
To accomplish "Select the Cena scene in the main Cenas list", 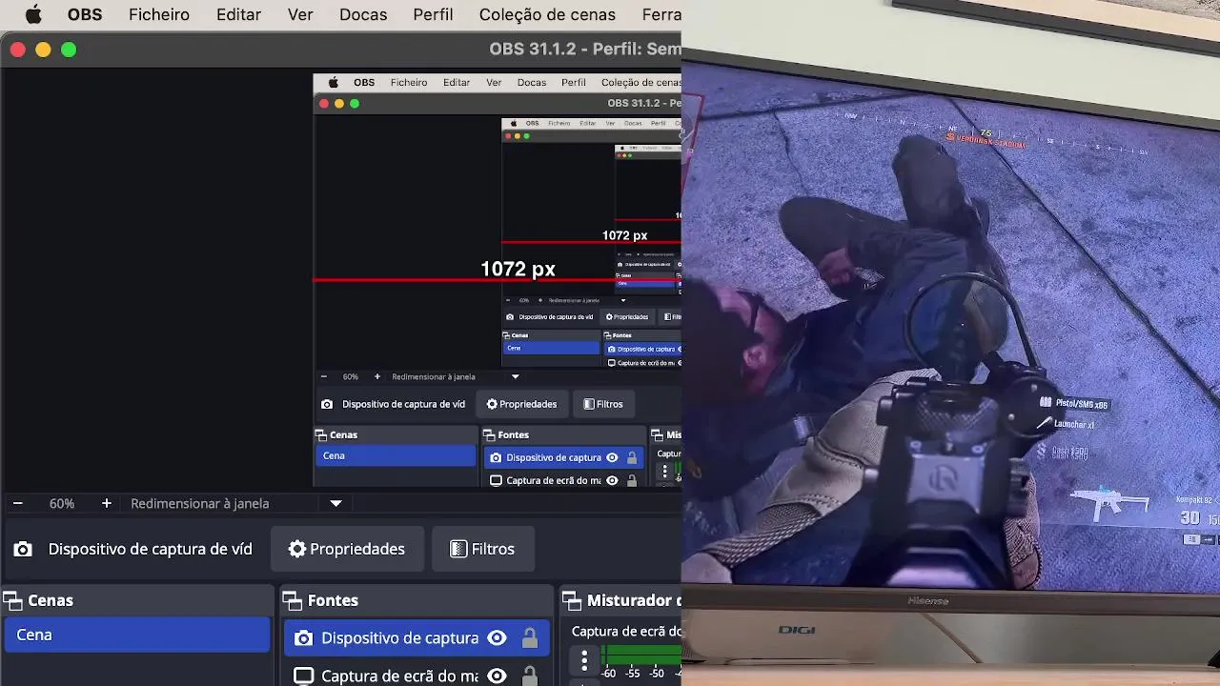I will (137, 635).
